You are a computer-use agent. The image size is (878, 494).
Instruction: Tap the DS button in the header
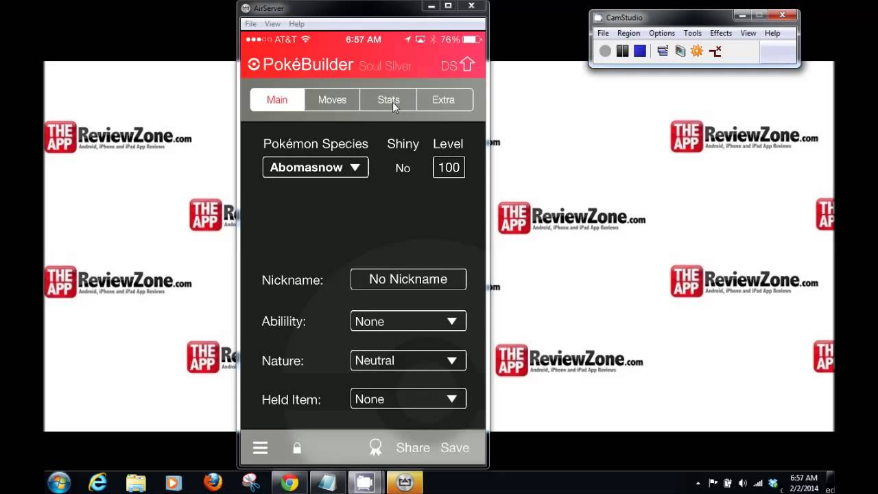[449, 66]
